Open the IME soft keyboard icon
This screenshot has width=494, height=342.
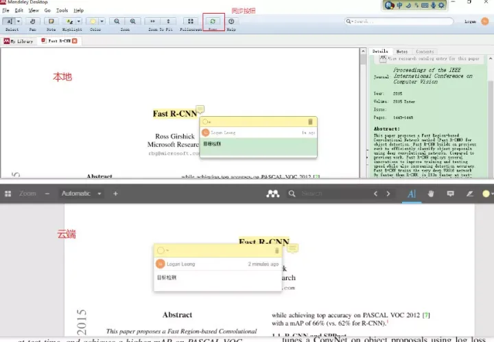[x=425, y=5]
